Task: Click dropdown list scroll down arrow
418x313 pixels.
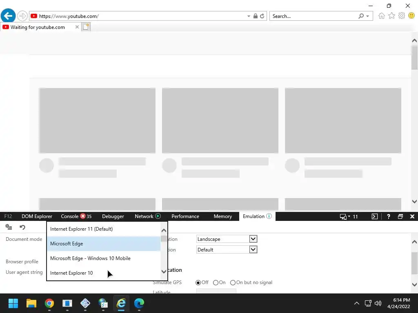Action: click(x=164, y=271)
